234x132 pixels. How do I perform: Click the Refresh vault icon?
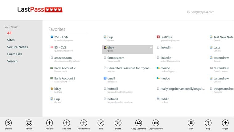click(29, 123)
